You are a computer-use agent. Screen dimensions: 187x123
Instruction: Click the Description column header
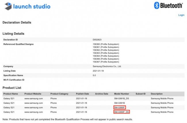[157, 94]
